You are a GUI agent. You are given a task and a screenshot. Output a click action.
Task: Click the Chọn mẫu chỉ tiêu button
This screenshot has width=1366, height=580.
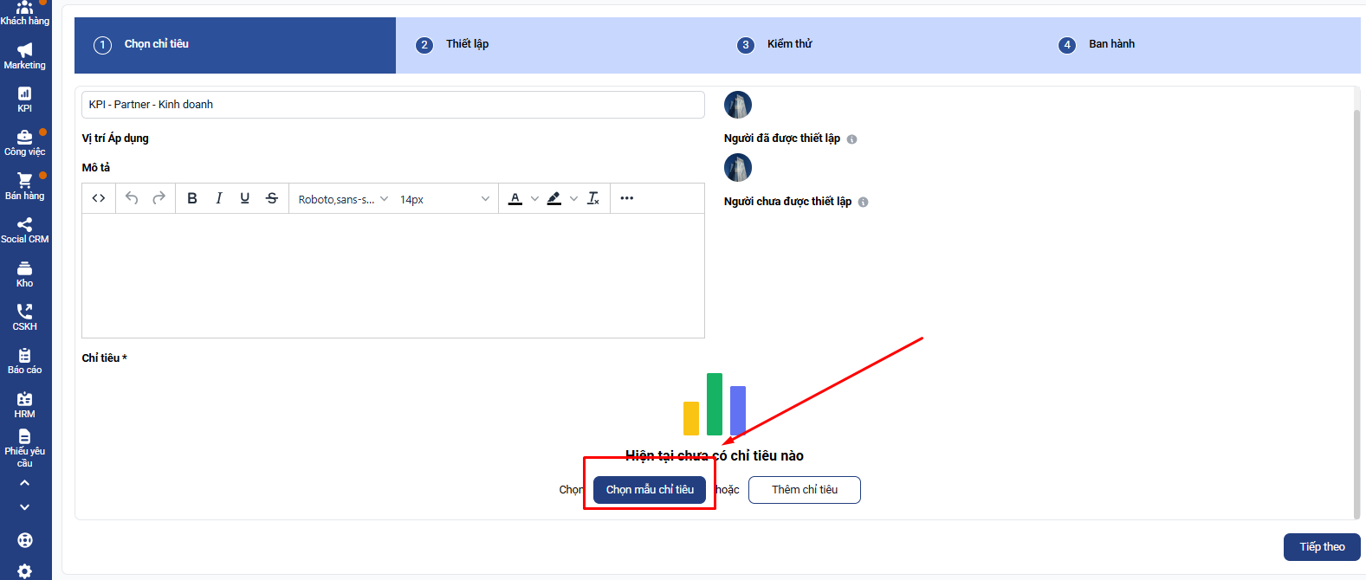(650, 490)
